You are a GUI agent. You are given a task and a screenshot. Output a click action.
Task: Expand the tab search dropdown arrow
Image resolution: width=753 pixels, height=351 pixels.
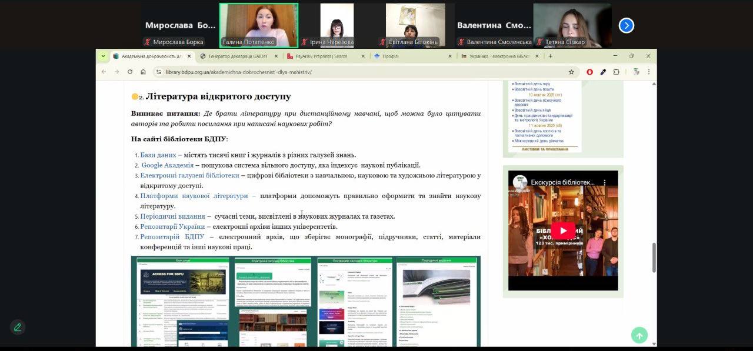pyautogui.click(x=104, y=56)
